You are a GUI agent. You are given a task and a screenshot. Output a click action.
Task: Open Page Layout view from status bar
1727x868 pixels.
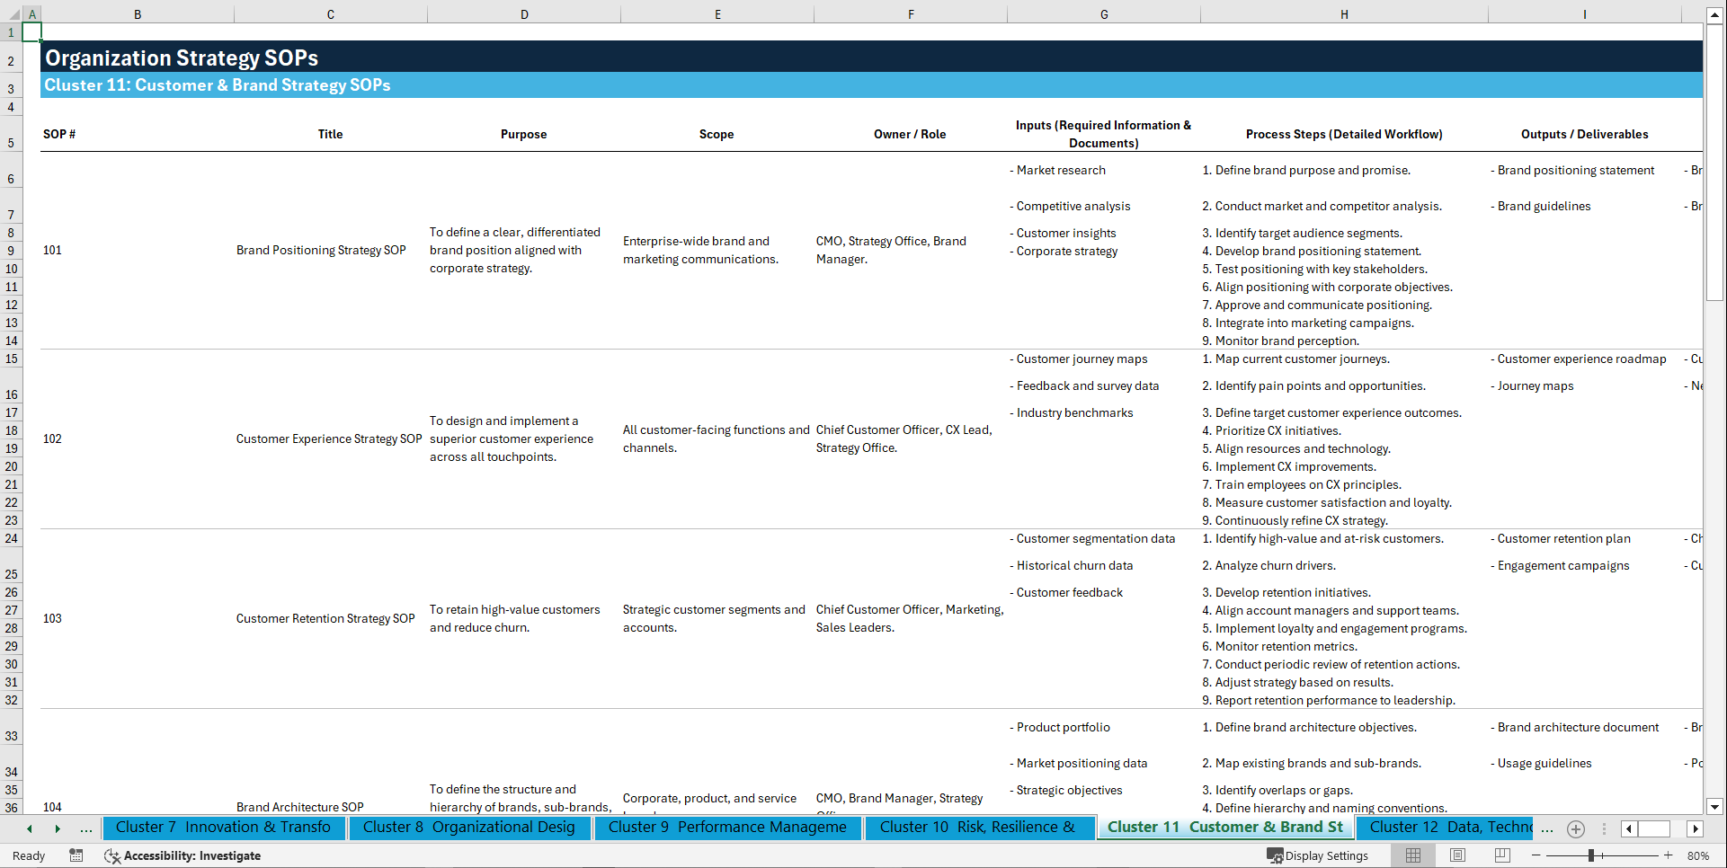pos(1457,855)
